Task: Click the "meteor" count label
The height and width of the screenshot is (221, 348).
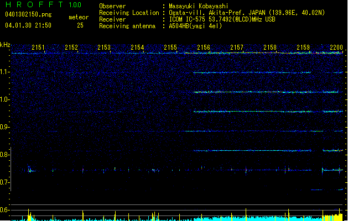Action: coord(79,17)
